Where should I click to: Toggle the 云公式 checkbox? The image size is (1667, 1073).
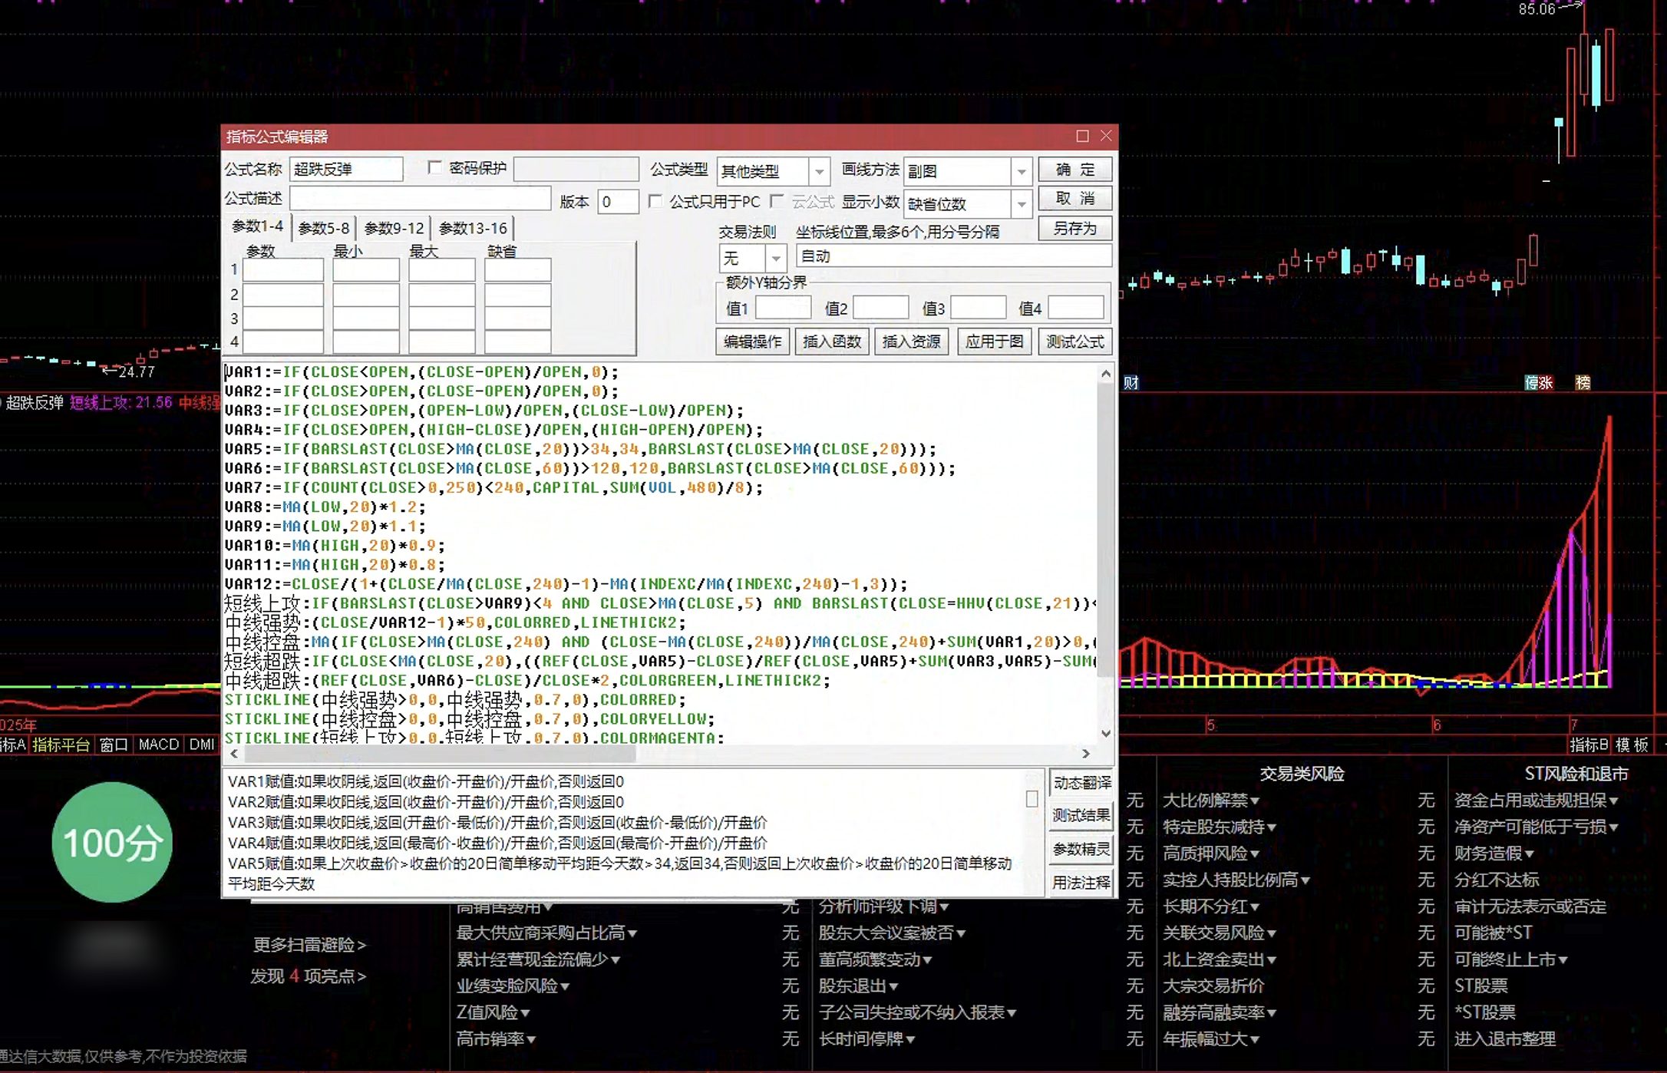tap(776, 201)
